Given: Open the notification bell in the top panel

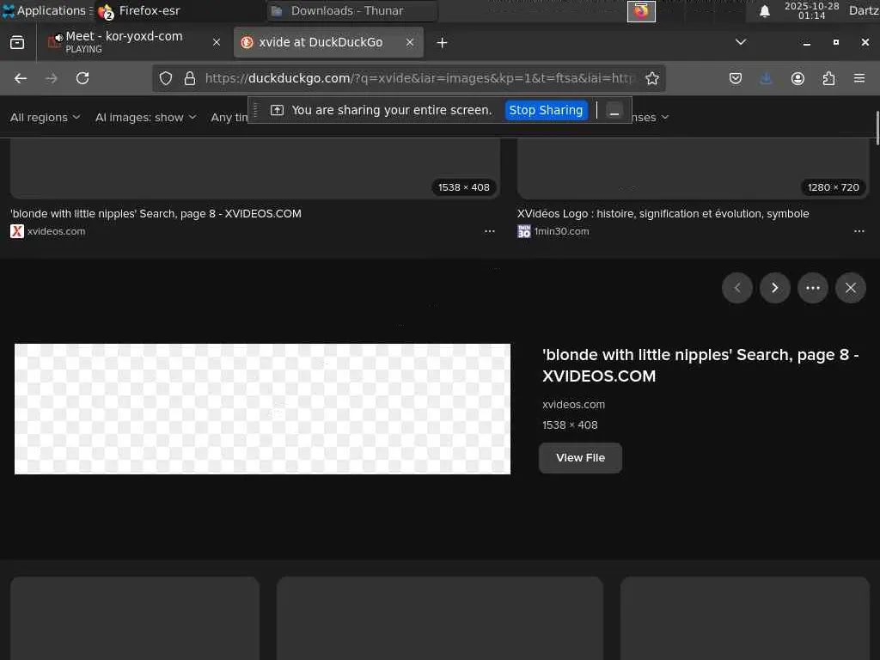Looking at the screenshot, I should [764, 10].
